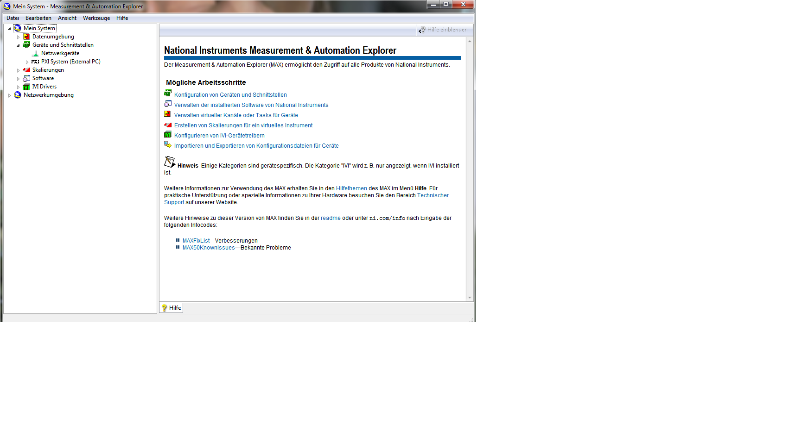Click the help pane scroll-down arrow
Image resolution: width=789 pixels, height=425 pixels.
(470, 298)
